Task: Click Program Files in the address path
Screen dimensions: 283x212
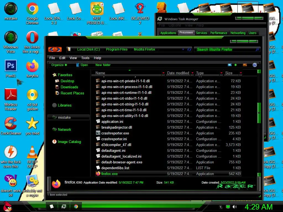Action: coord(117,49)
